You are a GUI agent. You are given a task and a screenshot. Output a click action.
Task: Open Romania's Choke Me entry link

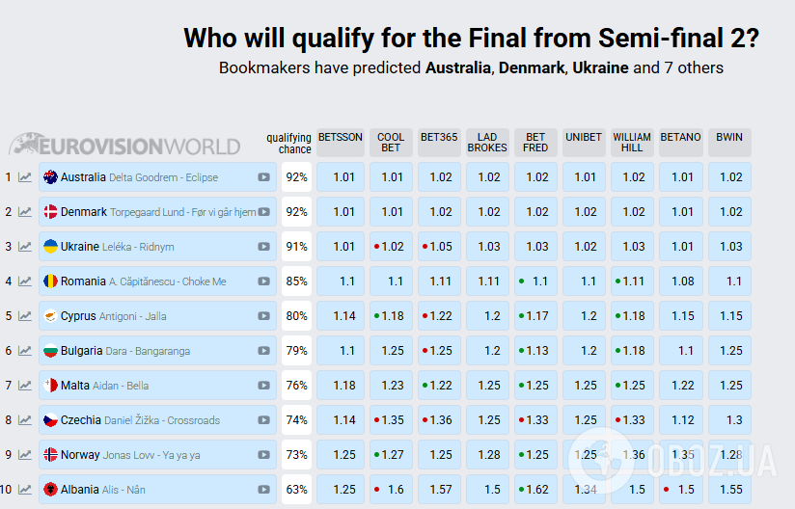pos(143,281)
